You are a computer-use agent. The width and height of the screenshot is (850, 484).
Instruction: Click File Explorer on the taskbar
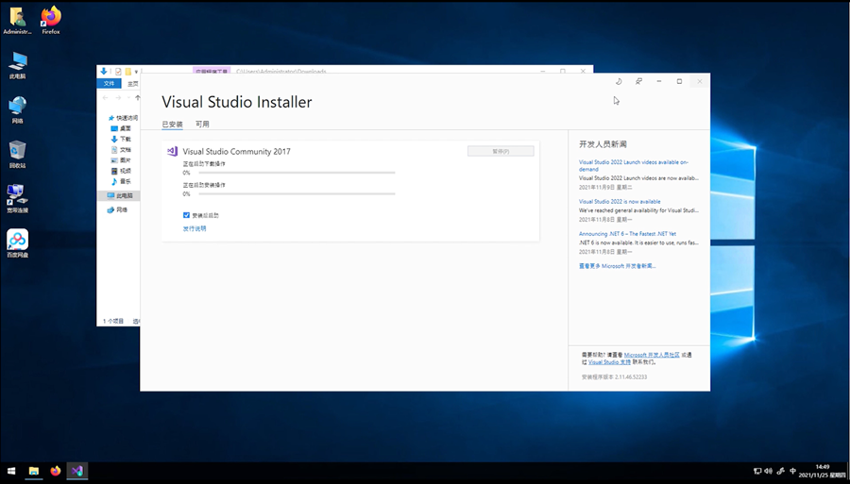(34, 471)
